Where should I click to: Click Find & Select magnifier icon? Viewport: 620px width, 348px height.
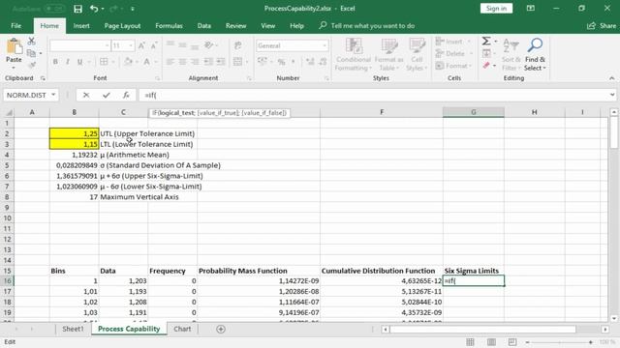[x=535, y=45]
